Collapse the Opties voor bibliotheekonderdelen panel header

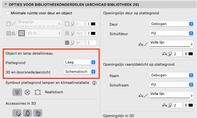pos(6,5)
